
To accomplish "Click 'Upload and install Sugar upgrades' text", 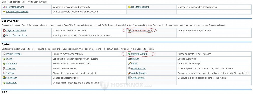I will (194, 54).
